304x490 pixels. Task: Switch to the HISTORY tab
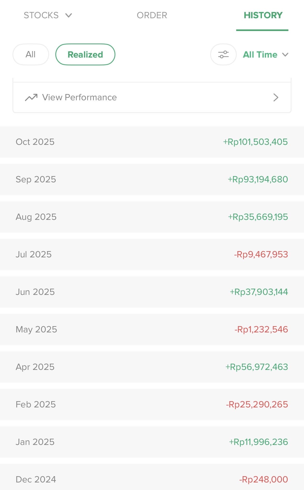(263, 15)
